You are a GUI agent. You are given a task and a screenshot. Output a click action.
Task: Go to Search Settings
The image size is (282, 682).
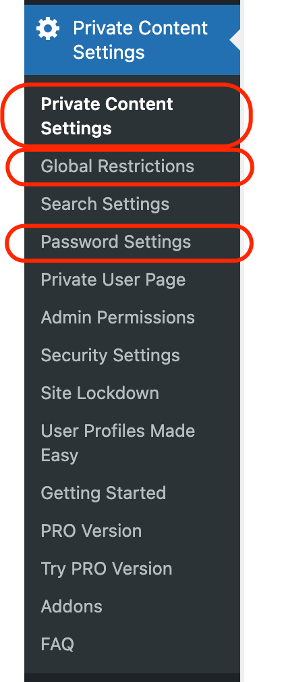[x=105, y=204]
